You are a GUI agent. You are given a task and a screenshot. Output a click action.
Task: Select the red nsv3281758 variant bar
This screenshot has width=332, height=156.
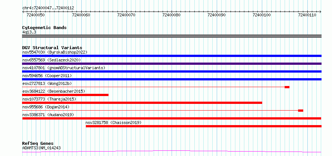click(204, 126)
